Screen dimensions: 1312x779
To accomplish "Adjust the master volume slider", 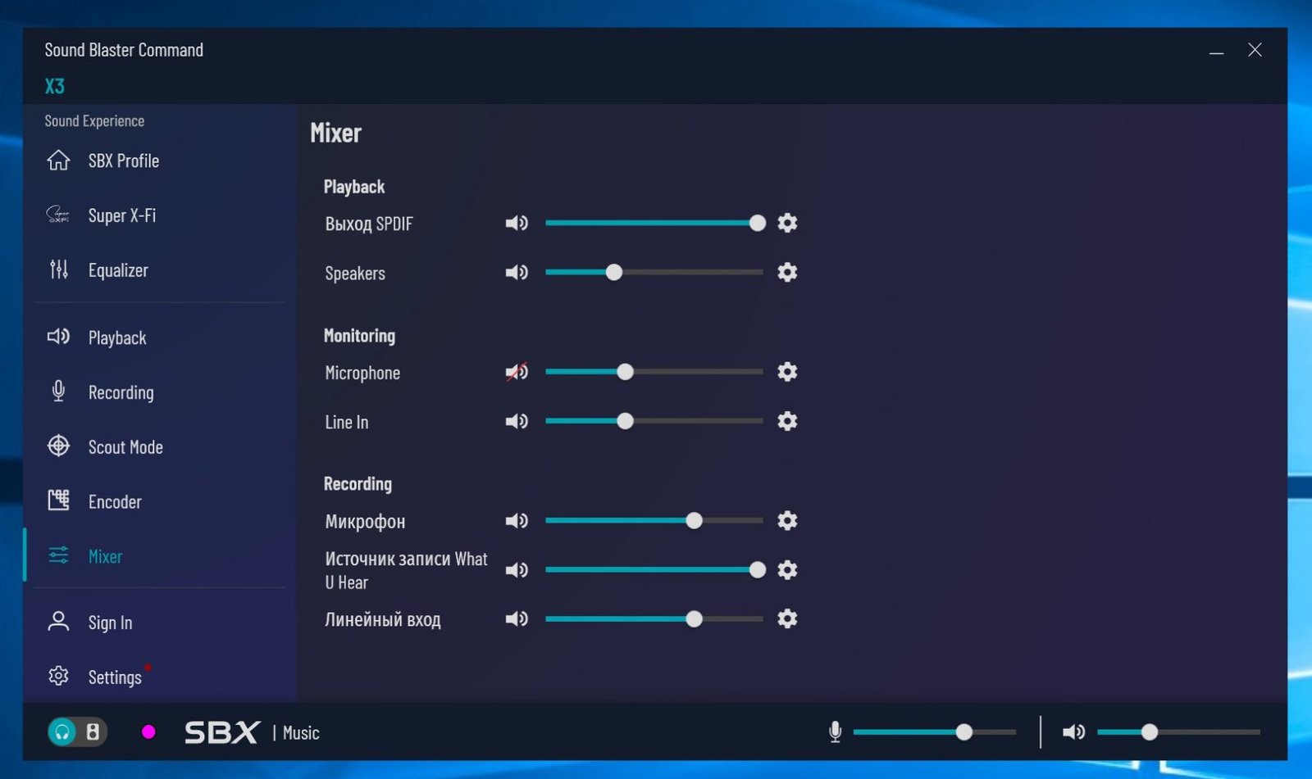I will (x=1178, y=731).
